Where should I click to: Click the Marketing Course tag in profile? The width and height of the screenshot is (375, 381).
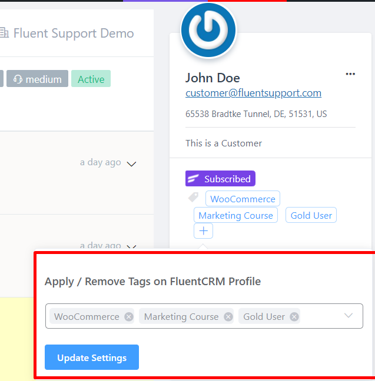[x=235, y=215]
